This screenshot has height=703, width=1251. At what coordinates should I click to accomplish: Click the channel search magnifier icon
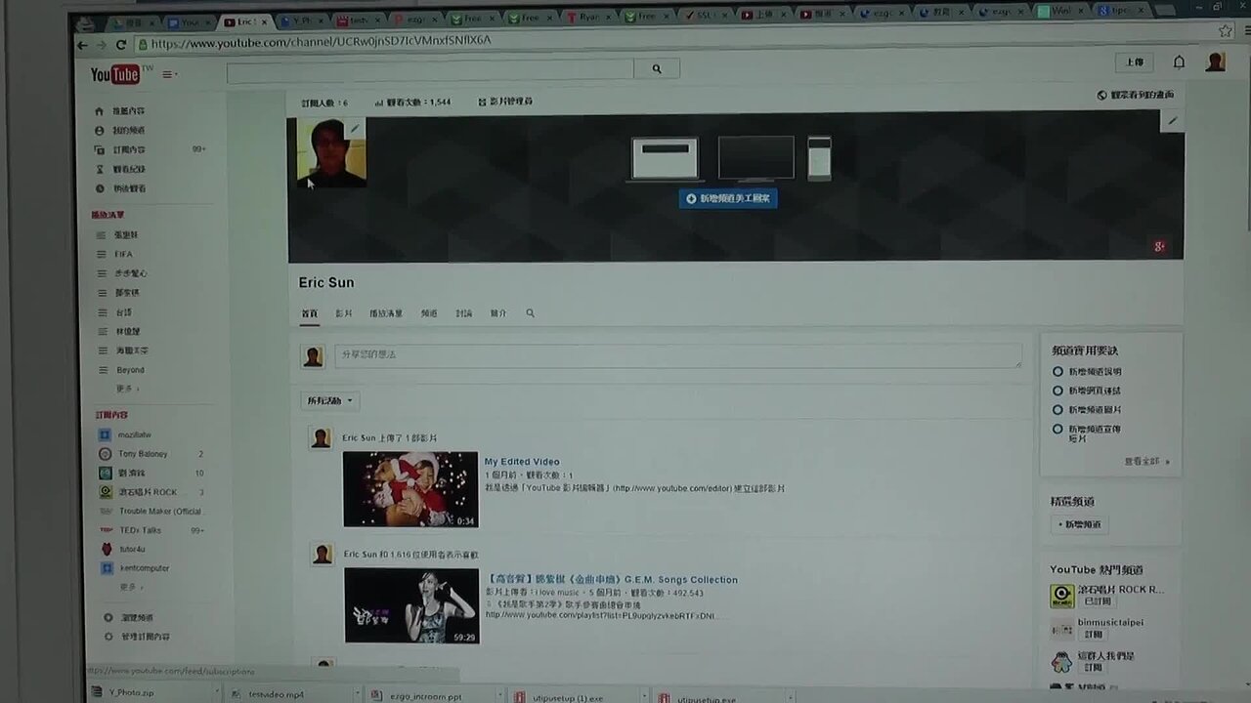pos(530,313)
